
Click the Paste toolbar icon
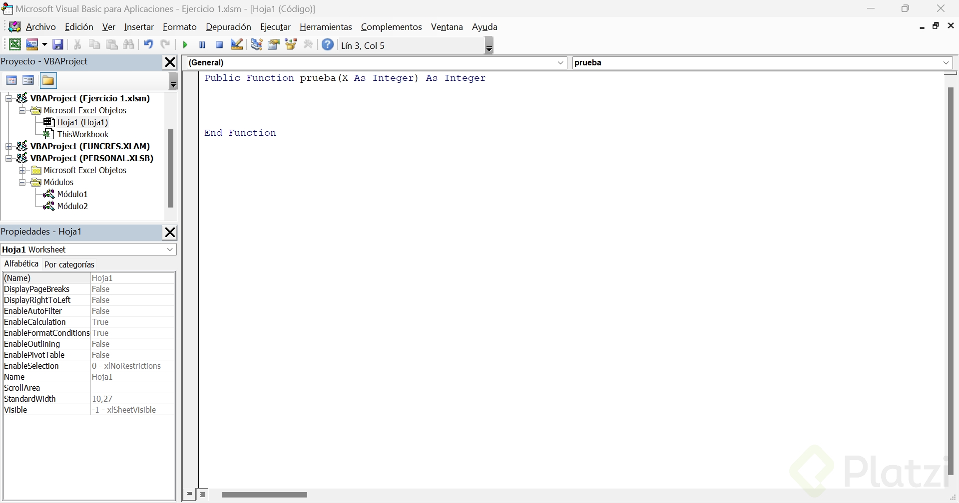112,45
